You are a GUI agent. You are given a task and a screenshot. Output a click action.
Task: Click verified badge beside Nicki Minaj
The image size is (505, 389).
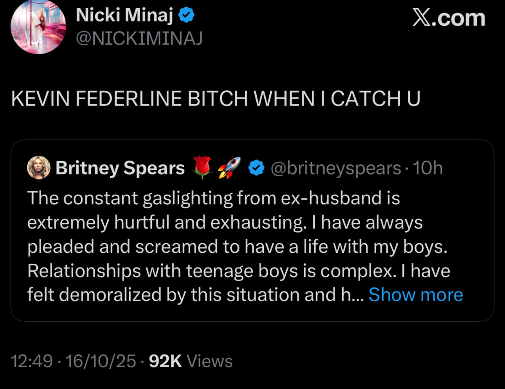click(186, 16)
